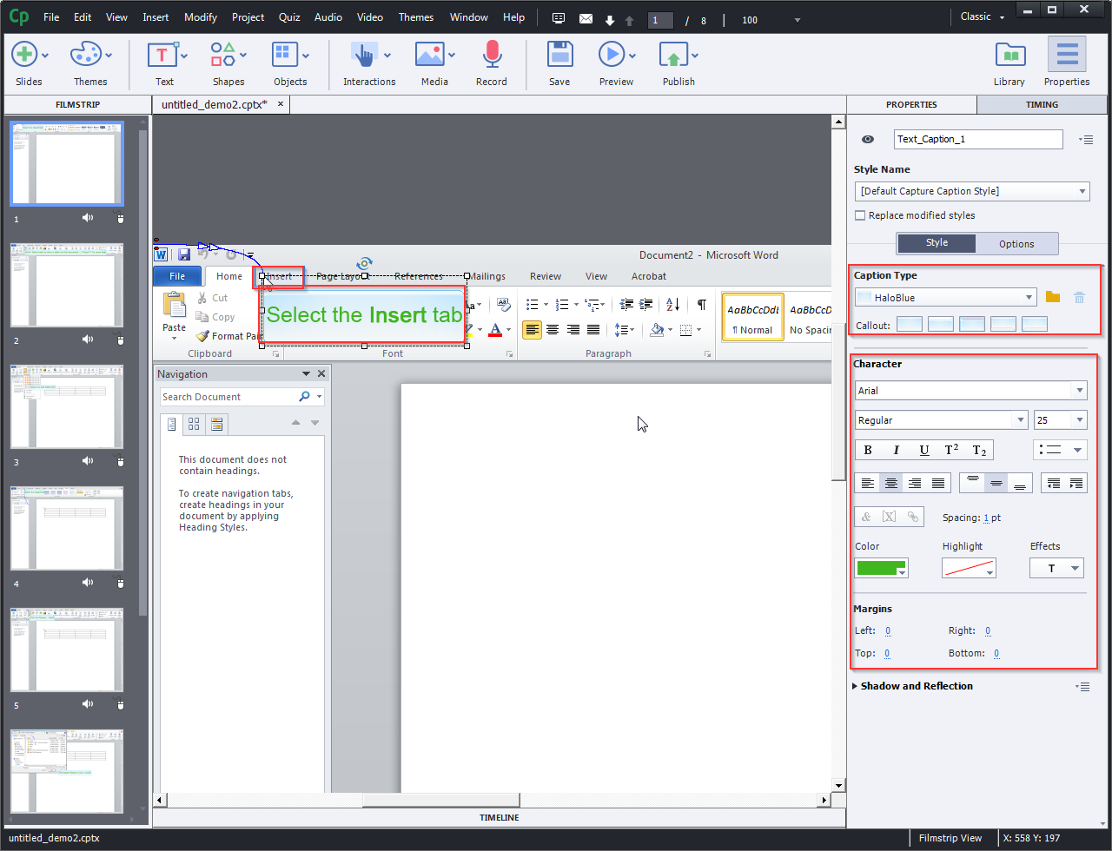Screen dimensions: 1112x851
Task: Open the Shapes tool
Action: pos(222,55)
